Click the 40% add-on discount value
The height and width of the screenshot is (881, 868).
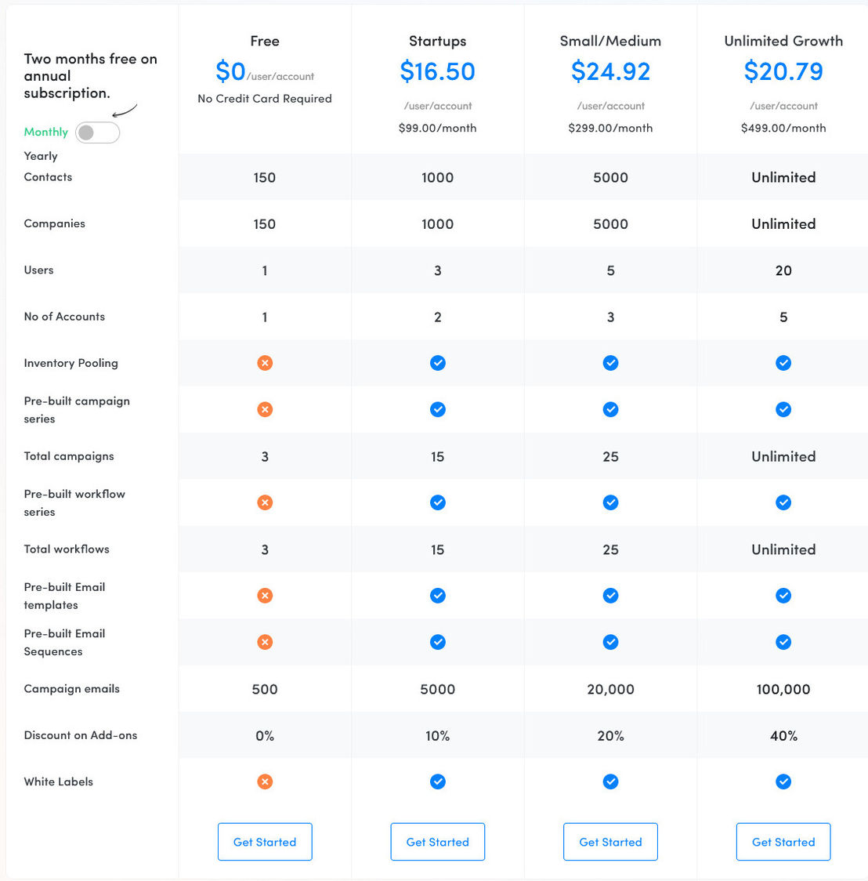(x=783, y=736)
